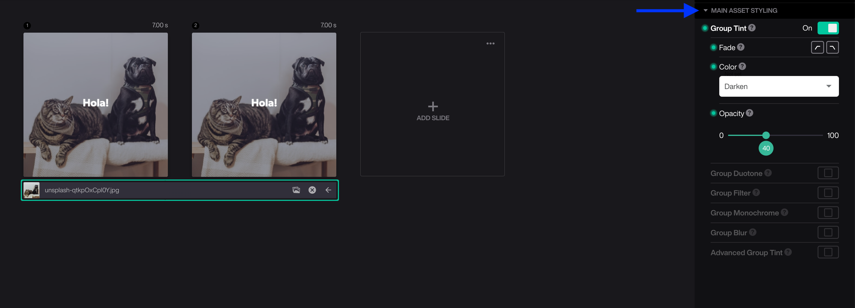This screenshot has width=855, height=308.
Task: Click the Group Tint help icon
Action: click(752, 28)
